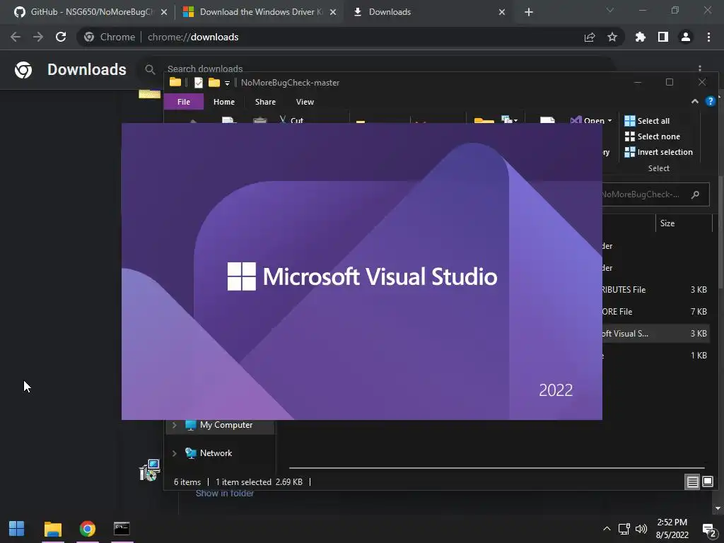724x543 pixels.
Task: Click Chrome's forward navigation arrow
Action: tap(38, 37)
